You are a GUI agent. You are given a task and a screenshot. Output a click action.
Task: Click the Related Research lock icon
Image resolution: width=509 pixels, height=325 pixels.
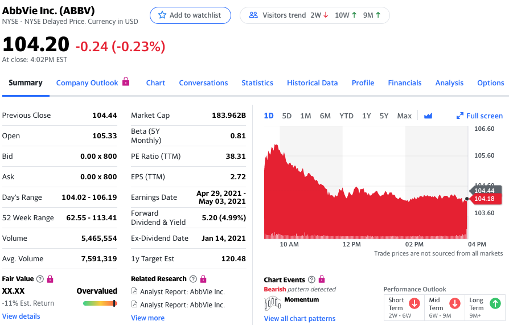coord(203,278)
